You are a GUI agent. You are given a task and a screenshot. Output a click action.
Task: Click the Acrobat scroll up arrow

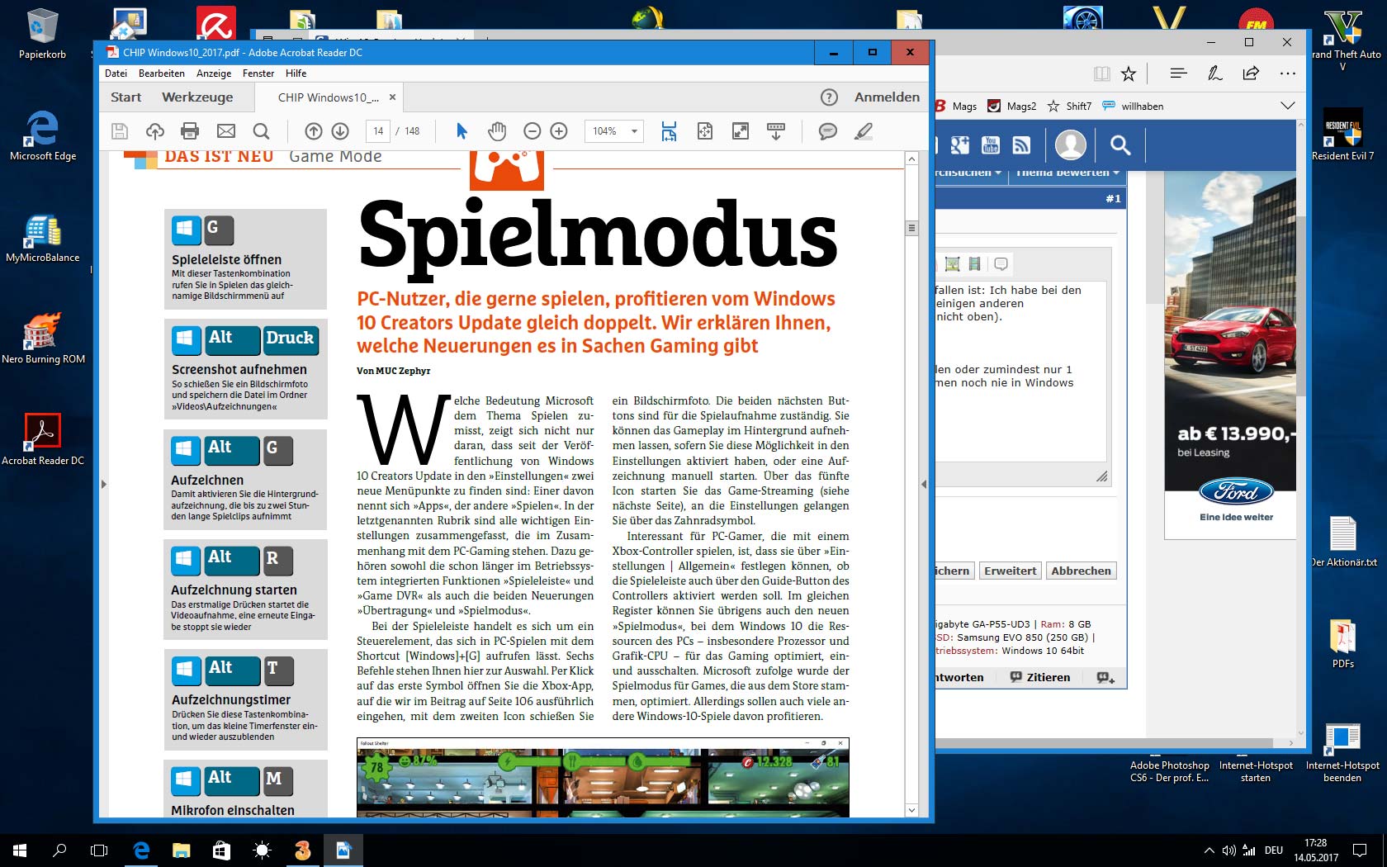(x=911, y=159)
